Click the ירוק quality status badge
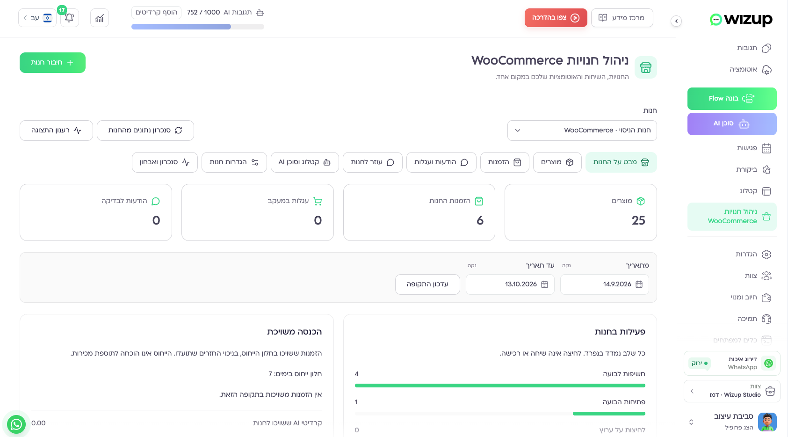Screen dimensions: 788x437 coord(700,364)
